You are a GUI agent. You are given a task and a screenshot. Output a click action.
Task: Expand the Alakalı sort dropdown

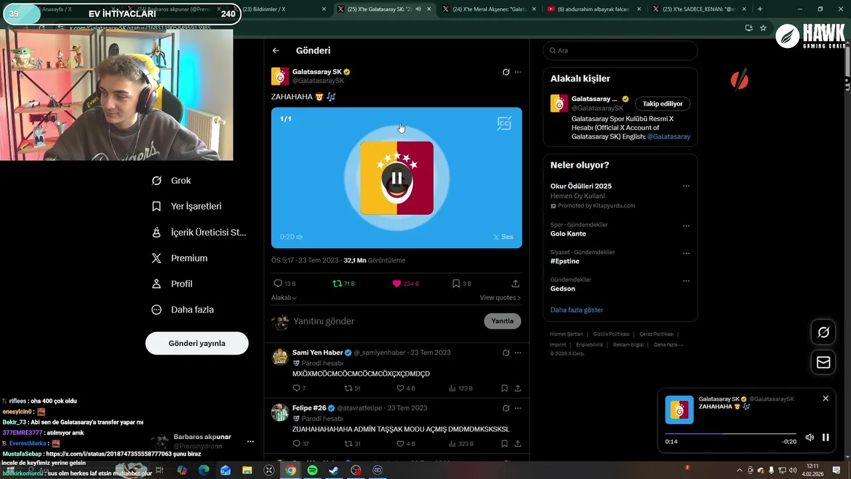[x=284, y=297]
